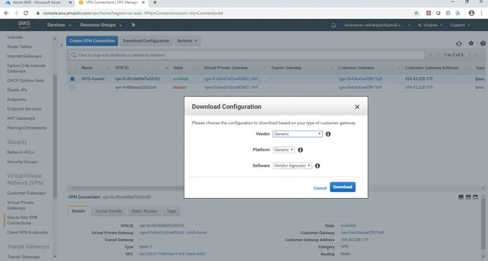
Task: Open Virtual Private Gateways in sidebar
Action: click(21, 205)
